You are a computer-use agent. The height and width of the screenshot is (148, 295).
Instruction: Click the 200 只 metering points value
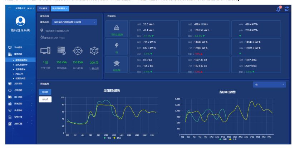[x=94, y=63]
